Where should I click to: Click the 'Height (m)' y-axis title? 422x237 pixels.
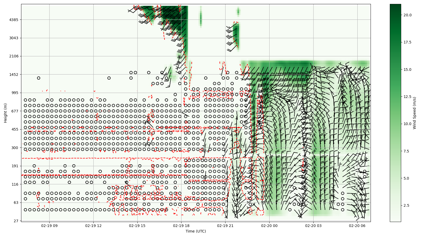pos(5,113)
